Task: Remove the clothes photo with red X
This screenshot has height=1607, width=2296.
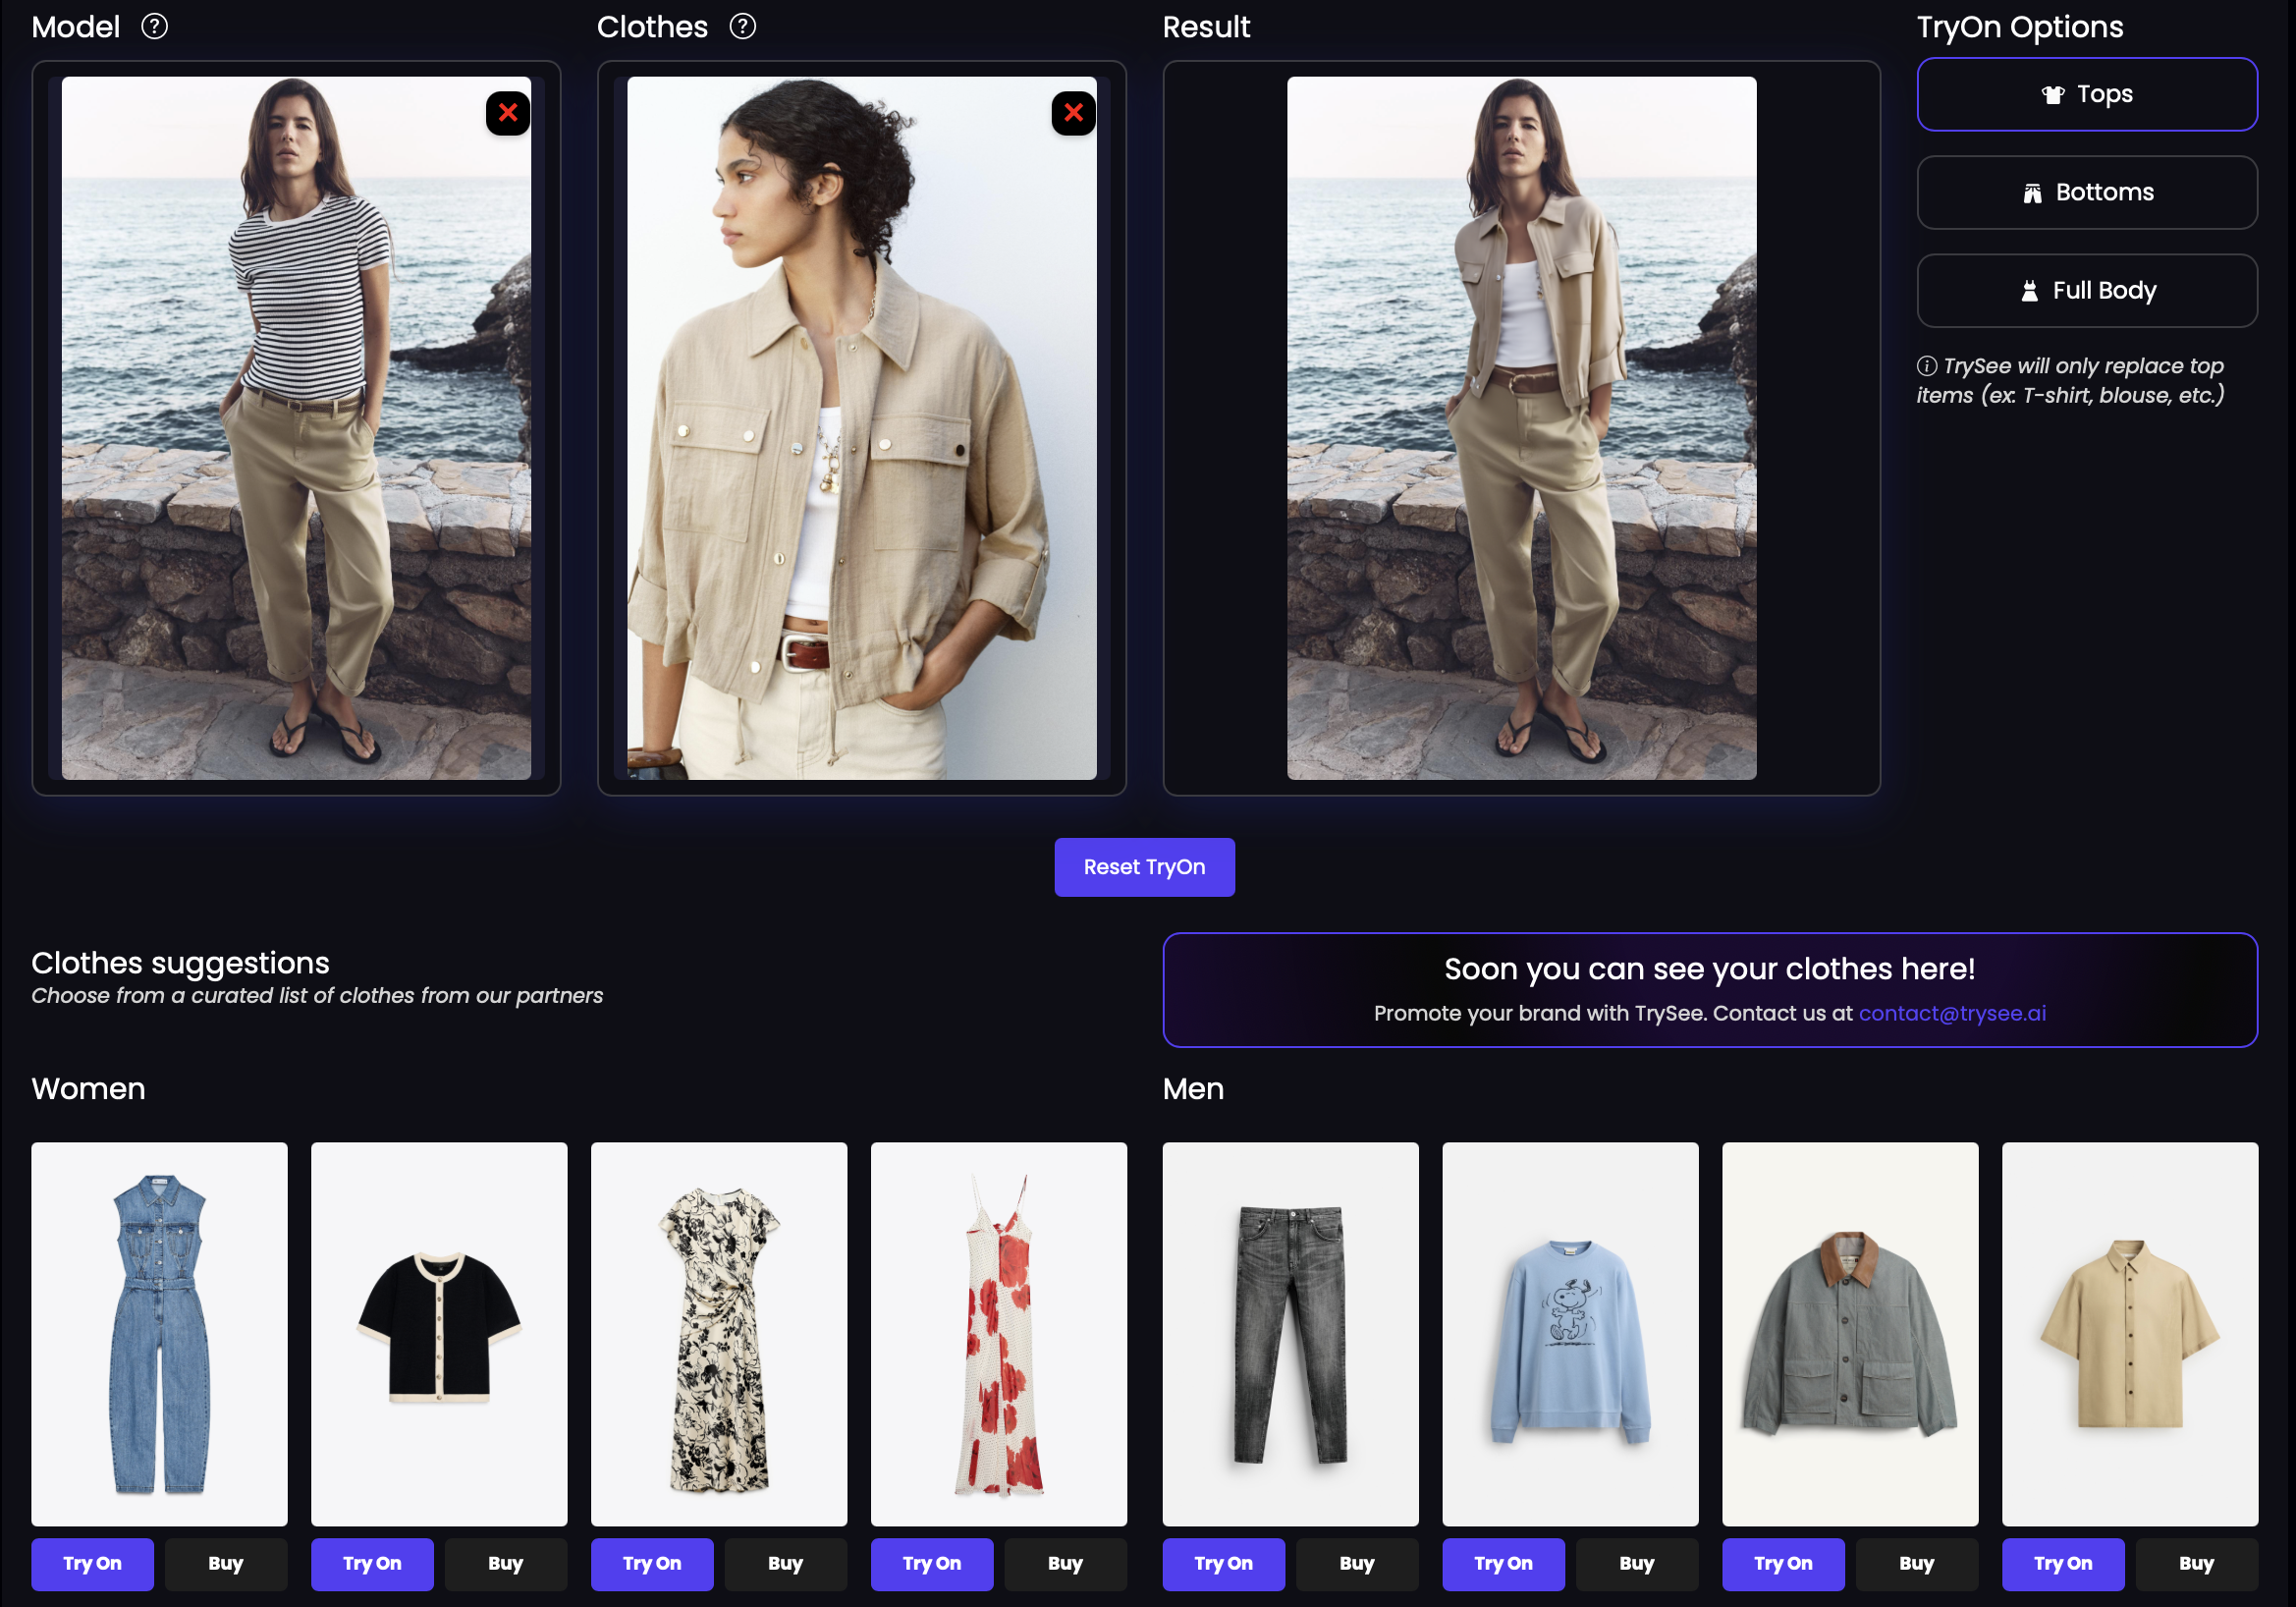Action: click(x=1073, y=113)
